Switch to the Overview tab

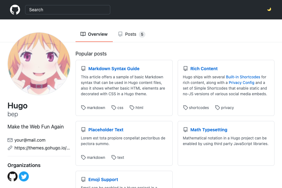[x=94, y=34]
